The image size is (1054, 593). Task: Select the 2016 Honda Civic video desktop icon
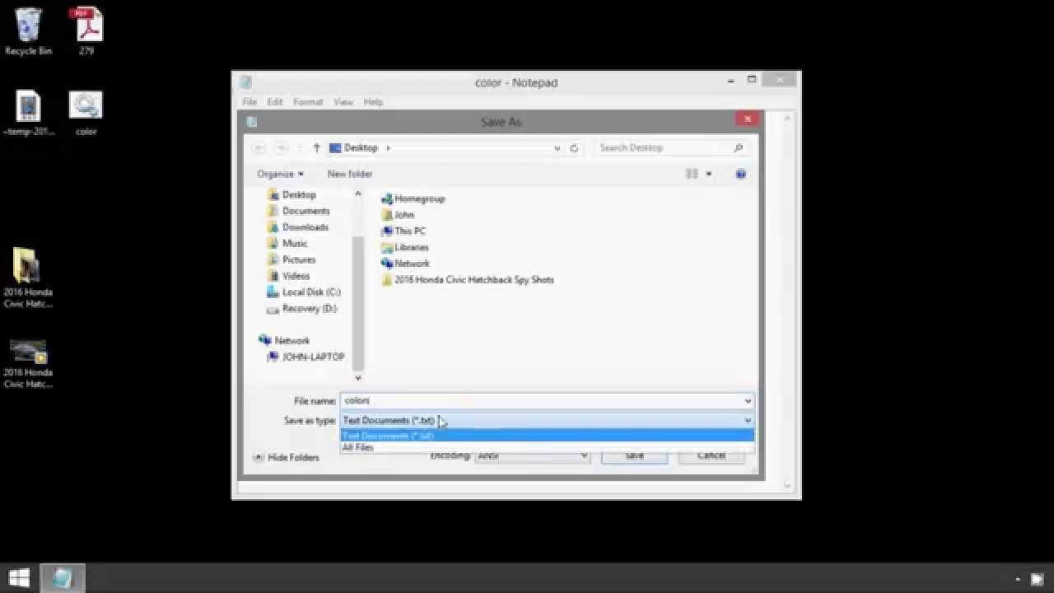pyautogui.click(x=28, y=363)
